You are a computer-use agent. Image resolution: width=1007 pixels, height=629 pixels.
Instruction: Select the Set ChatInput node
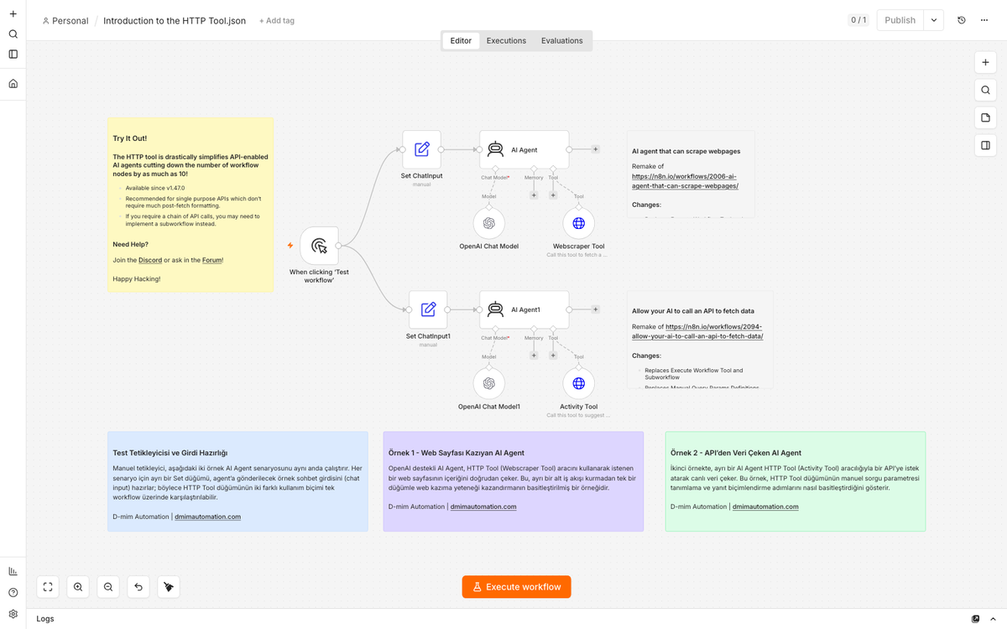pyautogui.click(x=422, y=149)
